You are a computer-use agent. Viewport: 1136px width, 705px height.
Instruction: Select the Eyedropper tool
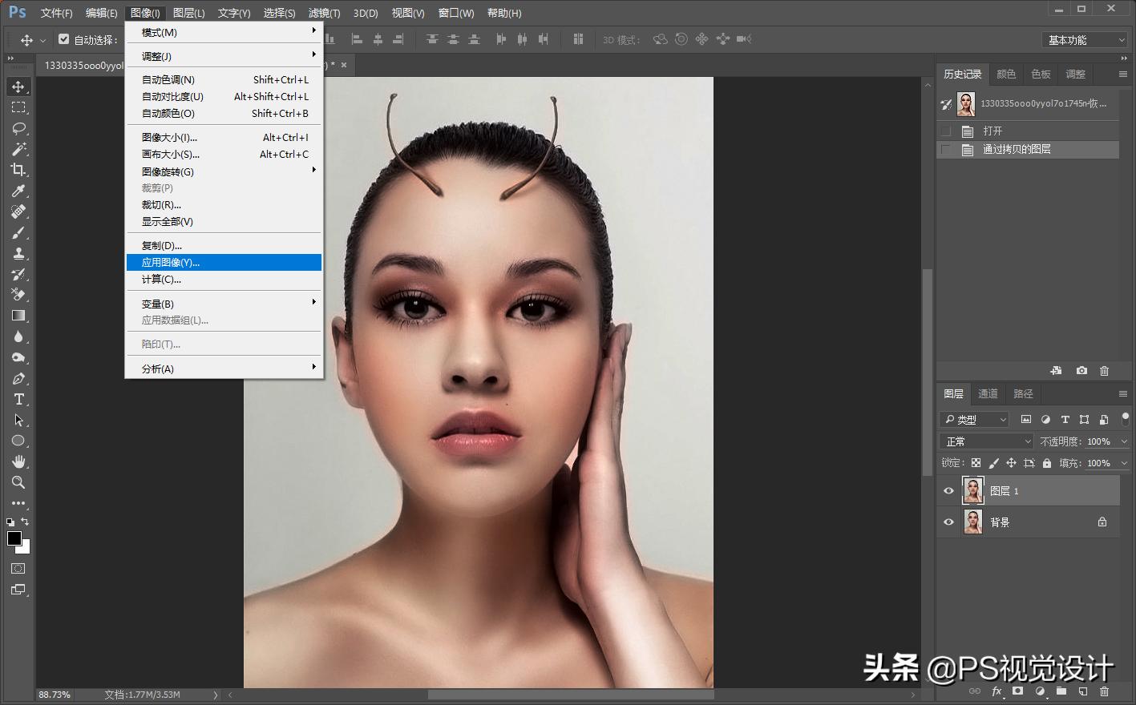[18, 191]
